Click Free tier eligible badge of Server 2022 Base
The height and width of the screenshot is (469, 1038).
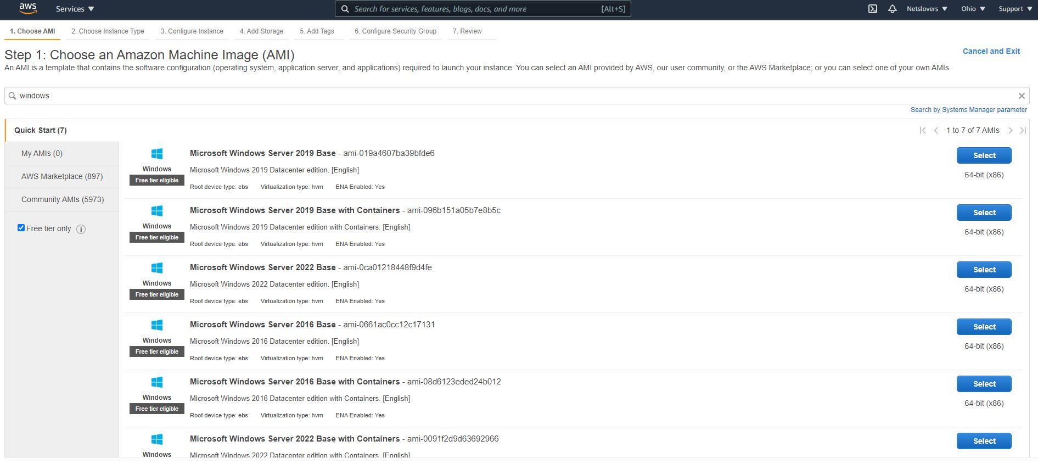(157, 294)
